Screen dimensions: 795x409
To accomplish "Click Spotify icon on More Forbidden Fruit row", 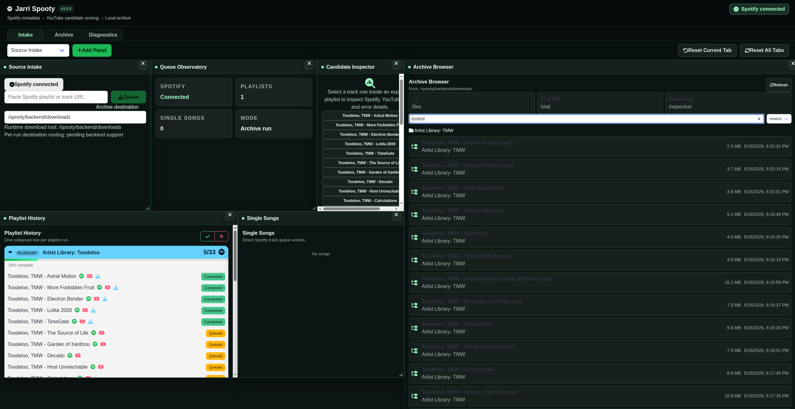I will (x=100, y=287).
